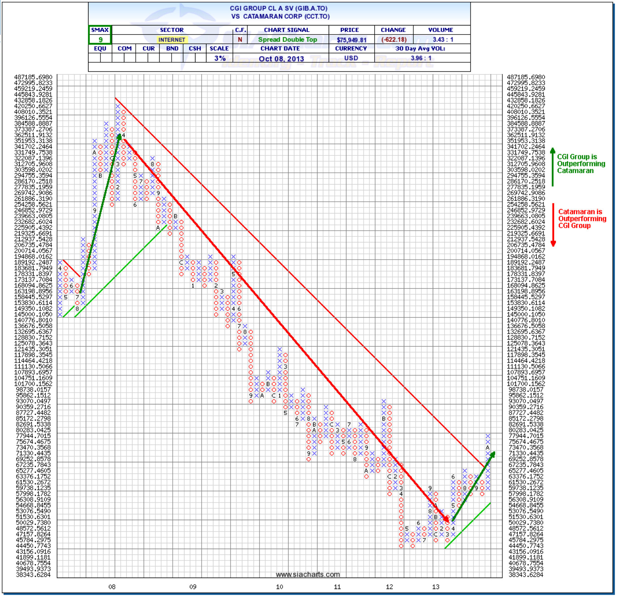The height and width of the screenshot is (598, 619).
Task: Click the empty box under EQU
Action: (x=100, y=58)
